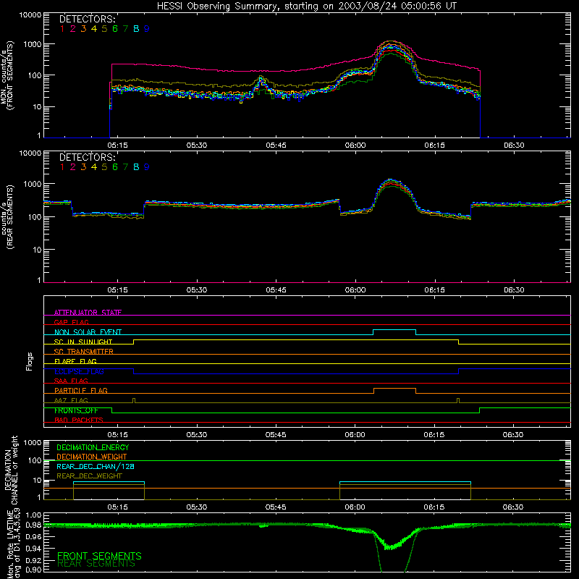
Task: Select detector 5 in front segments legend
Action: pos(104,29)
